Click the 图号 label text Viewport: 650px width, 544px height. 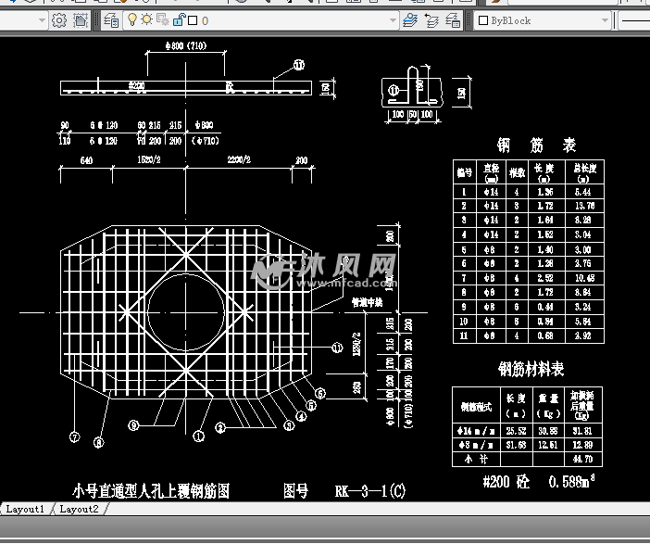(296, 491)
